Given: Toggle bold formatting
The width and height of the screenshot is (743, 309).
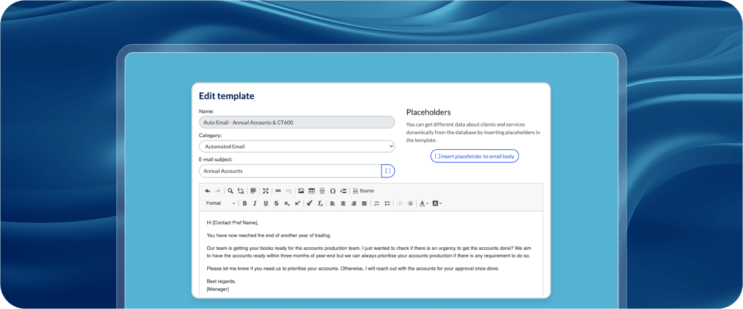Looking at the screenshot, I should pyautogui.click(x=244, y=203).
